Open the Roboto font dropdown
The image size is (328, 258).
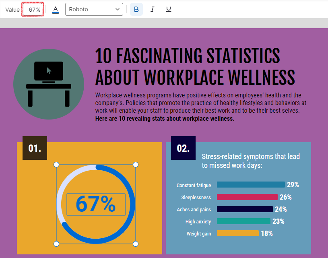[94, 9]
